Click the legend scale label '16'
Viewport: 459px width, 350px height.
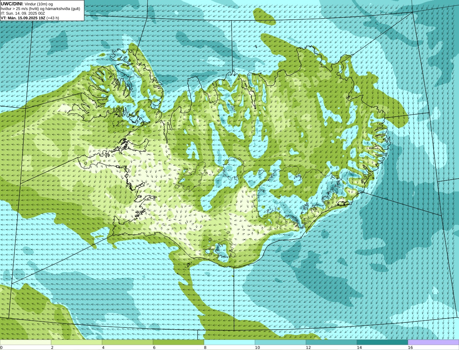pos(410,347)
